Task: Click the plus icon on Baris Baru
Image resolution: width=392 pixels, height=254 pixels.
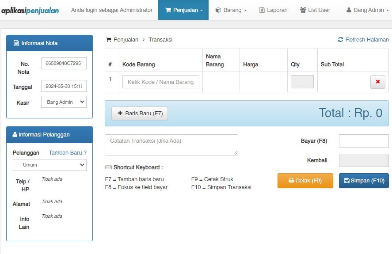Action: pos(120,113)
